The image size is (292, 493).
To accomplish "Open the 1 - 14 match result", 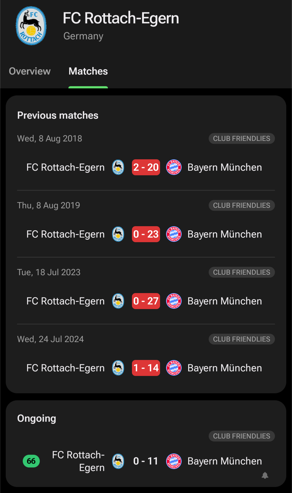I will pos(146,368).
